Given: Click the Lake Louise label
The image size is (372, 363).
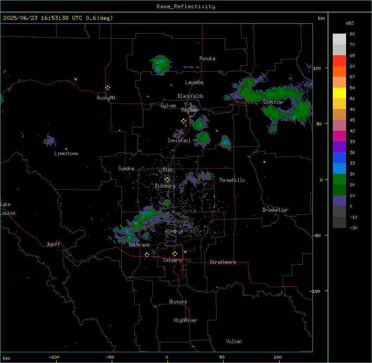Looking at the screenshot, I should (x=8, y=209).
